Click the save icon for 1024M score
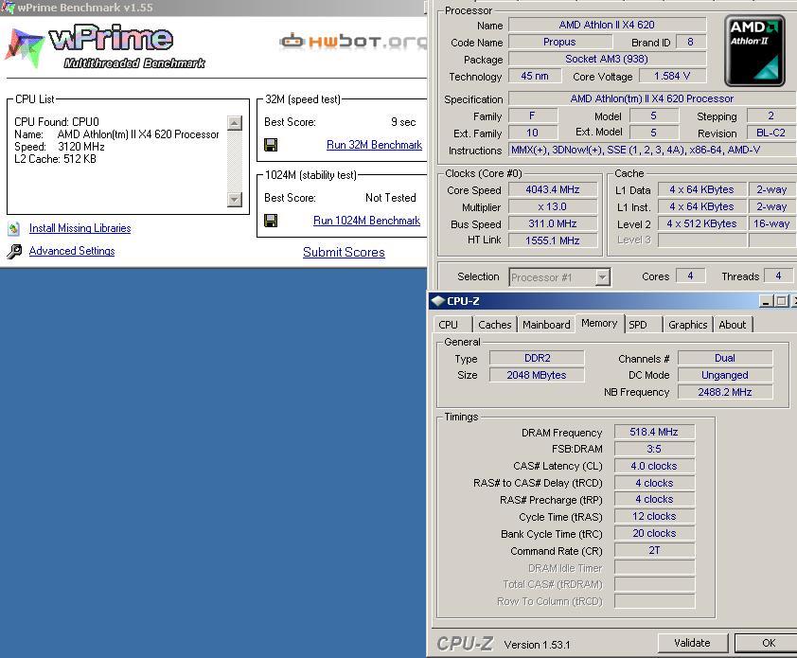 pos(271,221)
